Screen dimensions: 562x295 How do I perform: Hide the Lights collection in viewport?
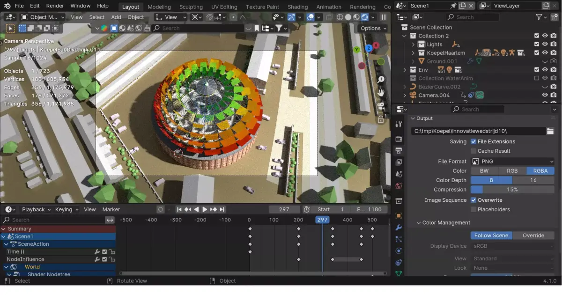coord(545,44)
